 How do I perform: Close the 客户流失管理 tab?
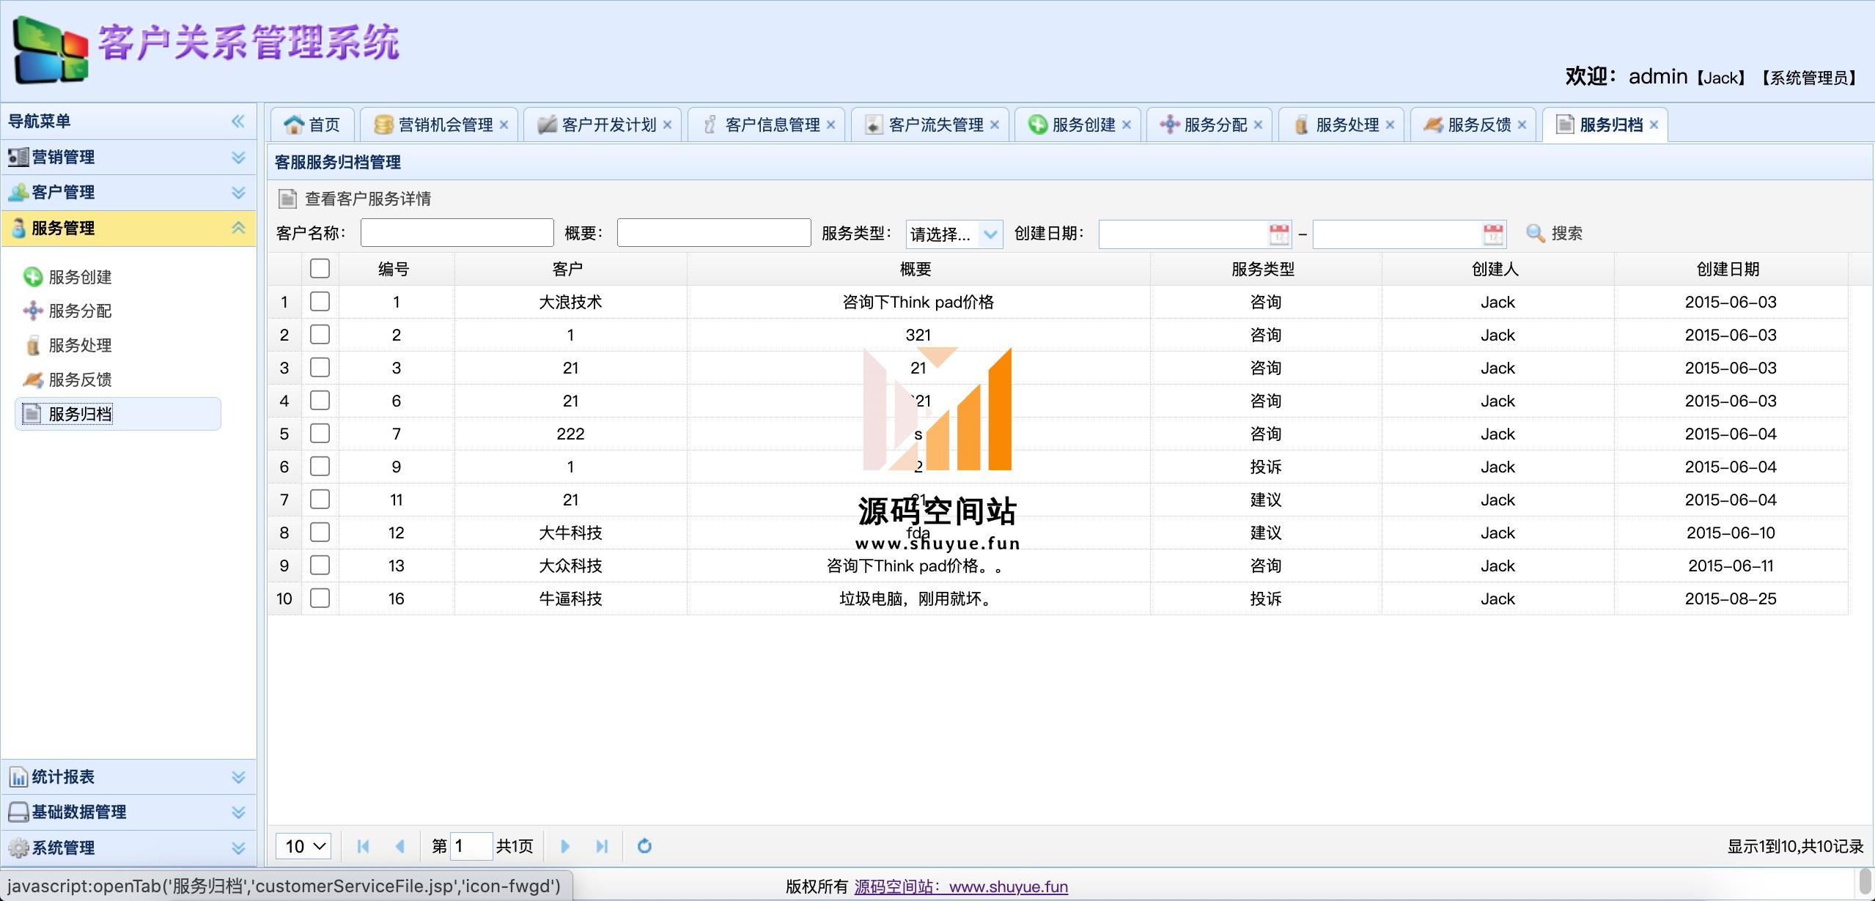[995, 125]
